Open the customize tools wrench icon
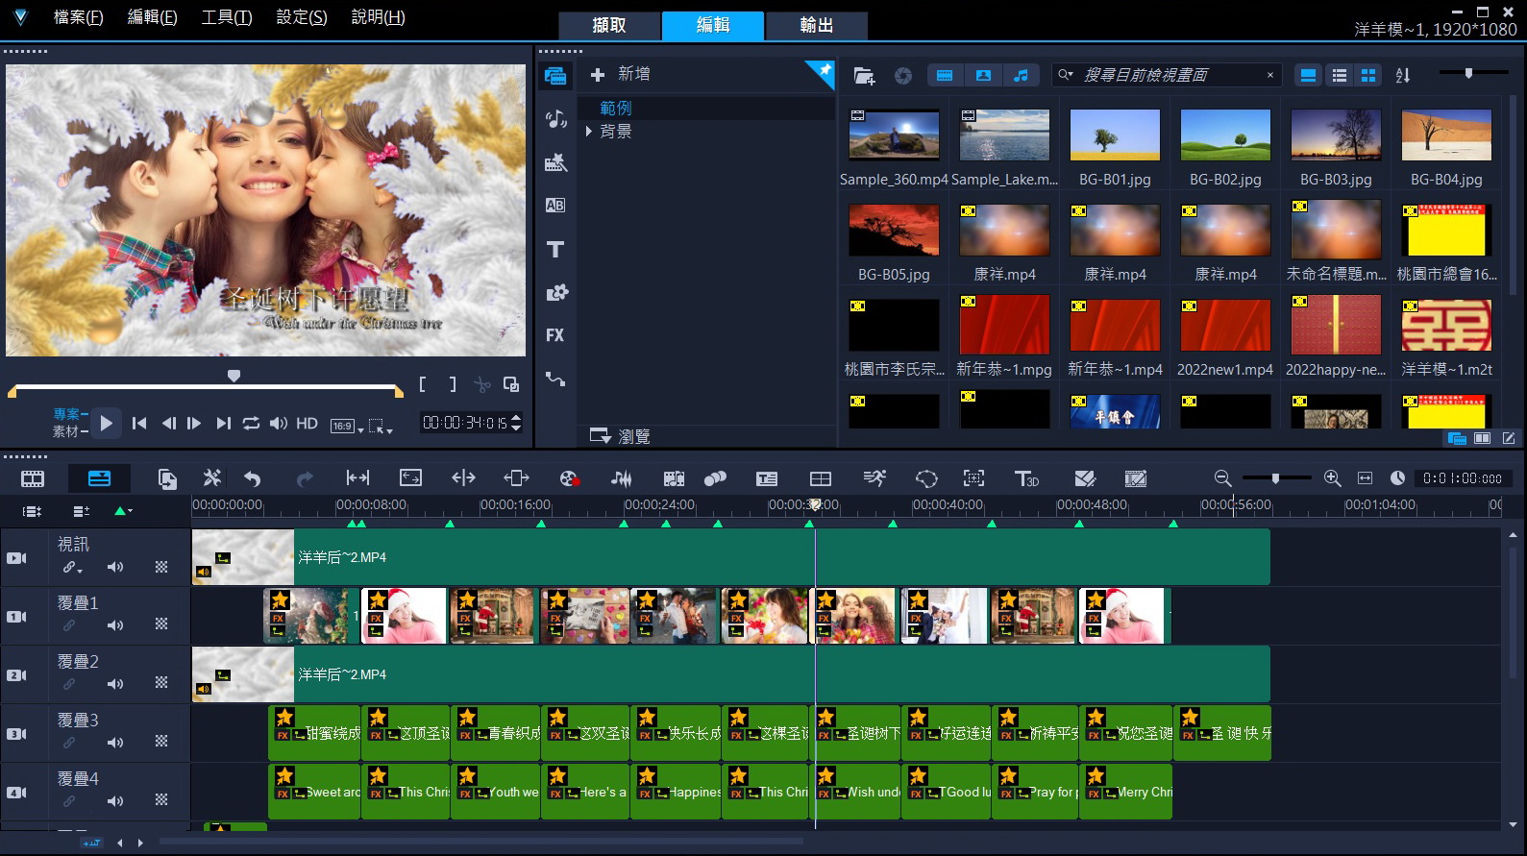Screen dimensions: 1527x856 pos(211,478)
